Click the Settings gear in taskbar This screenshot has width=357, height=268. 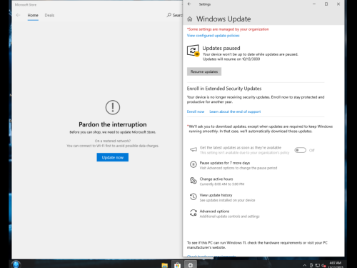[x=191, y=265]
